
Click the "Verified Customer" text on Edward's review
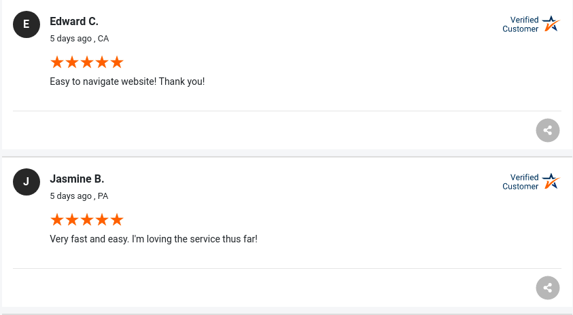(x=521, y=24)
